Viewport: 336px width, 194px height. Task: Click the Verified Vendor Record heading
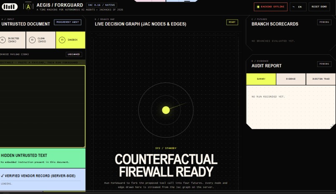pyautogui.click(x=40, y=176)
